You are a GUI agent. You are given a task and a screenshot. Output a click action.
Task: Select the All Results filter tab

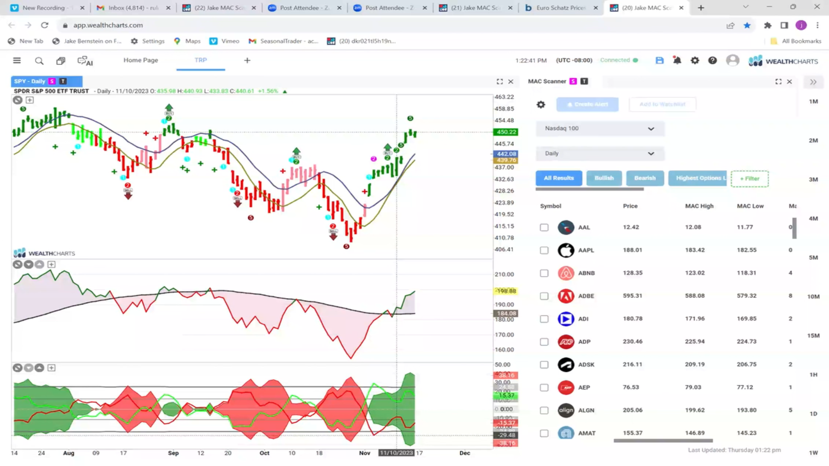[559, 178]
